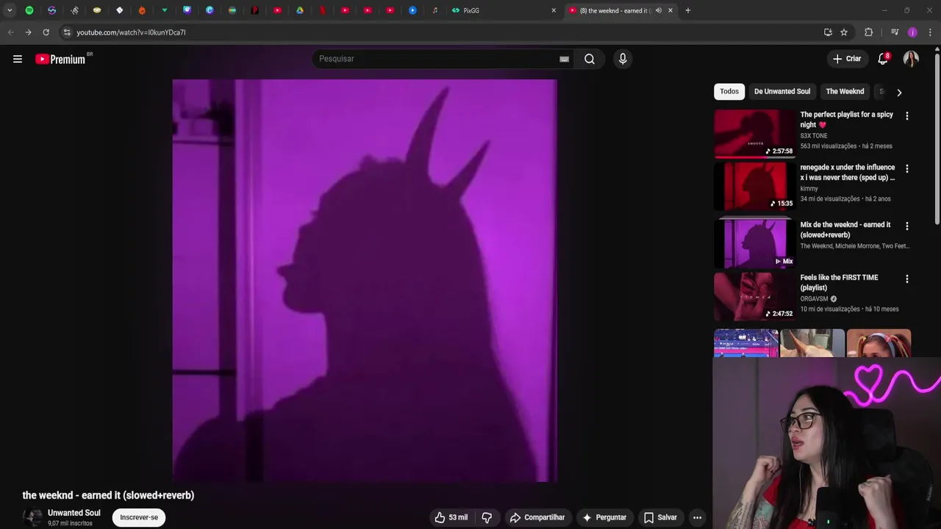Dislike the video with thumbs down

click(x=487, y=517)
